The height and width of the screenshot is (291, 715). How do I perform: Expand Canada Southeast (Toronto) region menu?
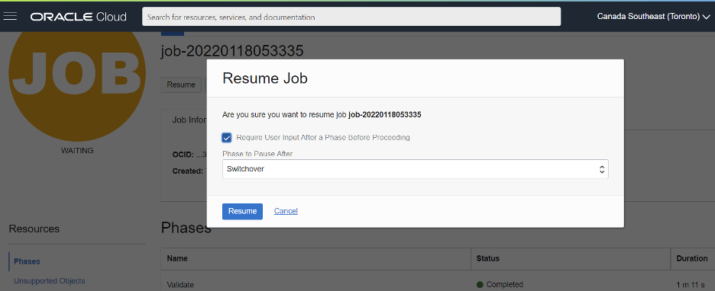(653, 16)
